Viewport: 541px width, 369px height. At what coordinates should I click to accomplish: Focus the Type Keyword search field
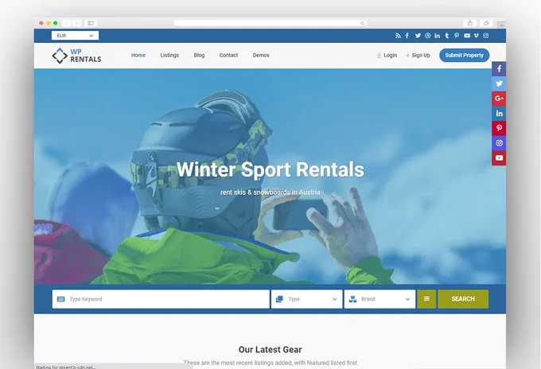tap(161, 299)
